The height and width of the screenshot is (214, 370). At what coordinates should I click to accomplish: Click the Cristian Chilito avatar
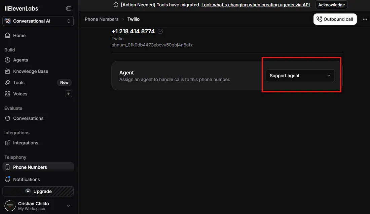coord(10,206)
